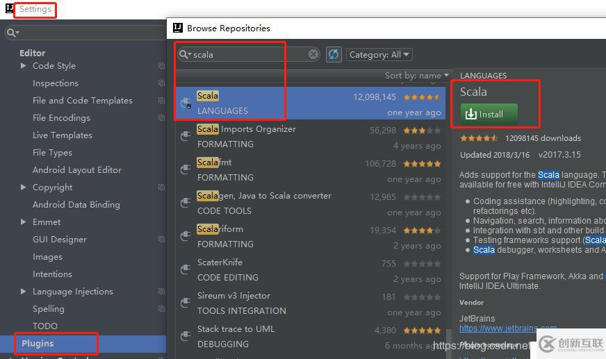Click the Scalafmt plugin icon

tap(186, 169)
